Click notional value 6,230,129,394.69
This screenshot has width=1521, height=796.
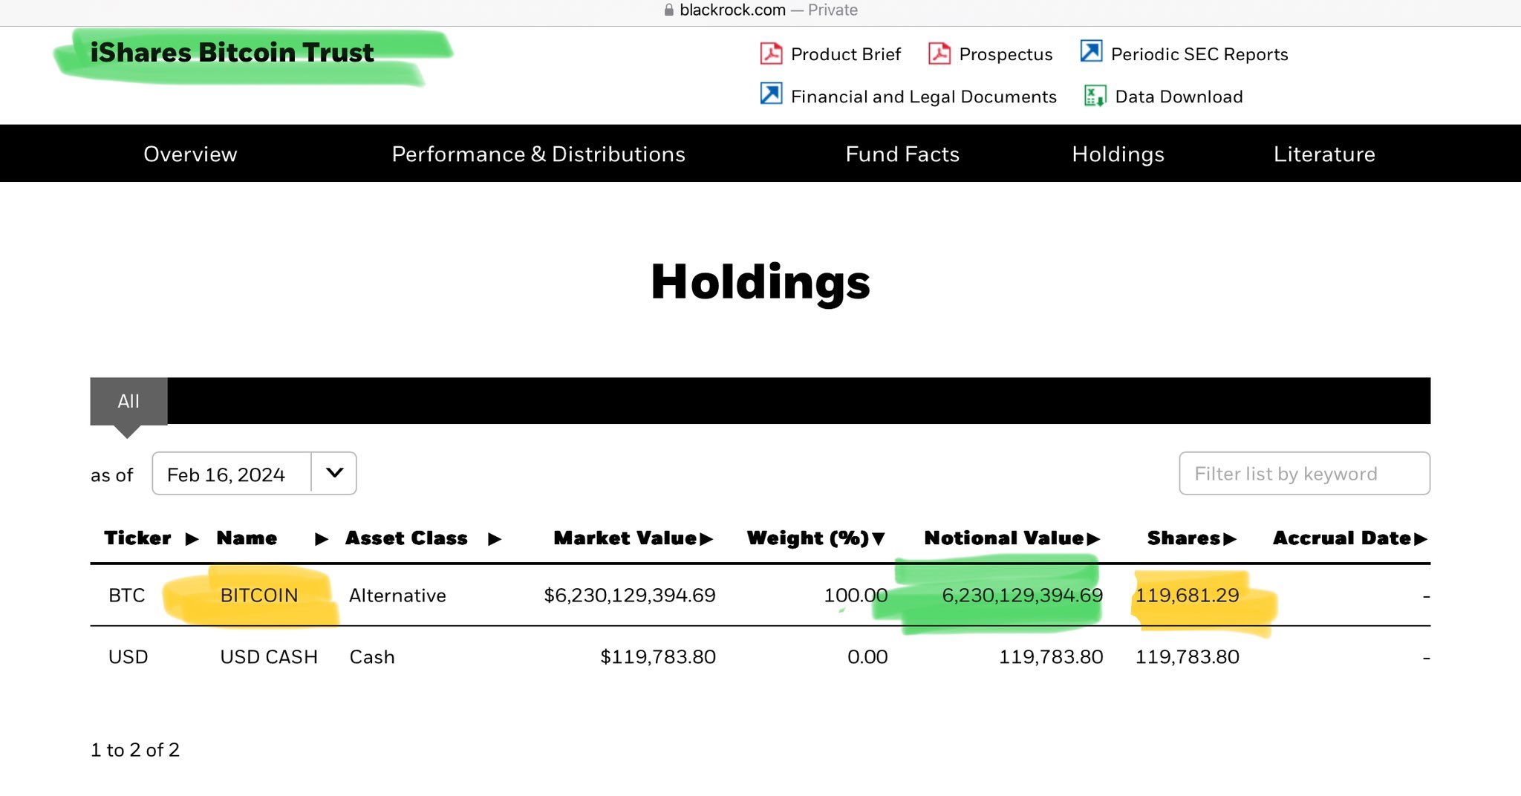click(x=1022, y=596)
